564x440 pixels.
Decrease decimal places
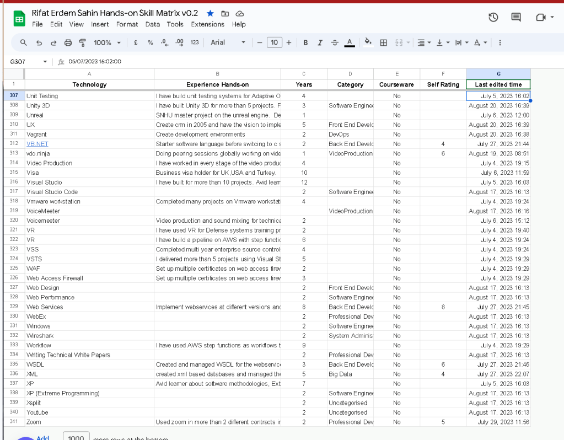164,42
